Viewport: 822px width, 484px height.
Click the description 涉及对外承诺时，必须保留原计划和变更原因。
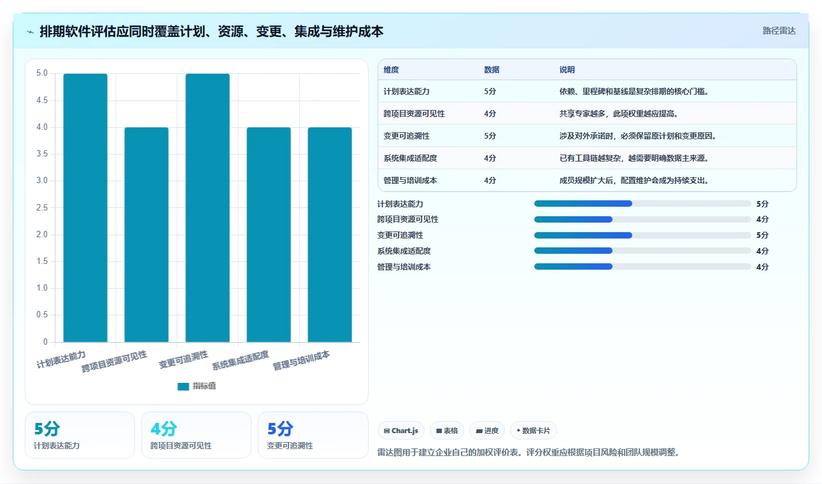[638, 136]
